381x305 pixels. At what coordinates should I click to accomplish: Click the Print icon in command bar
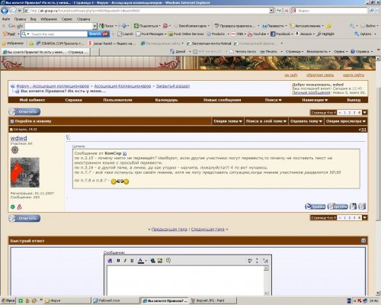[x=263, y=52]
